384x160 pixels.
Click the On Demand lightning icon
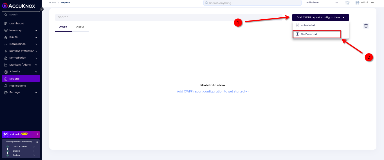pyautogui.click(x=297, y=34)
